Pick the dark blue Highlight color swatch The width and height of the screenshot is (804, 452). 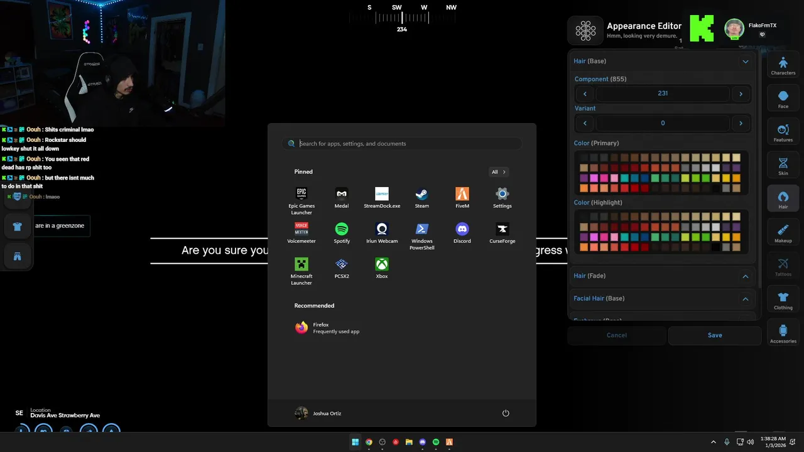[645, 237]
